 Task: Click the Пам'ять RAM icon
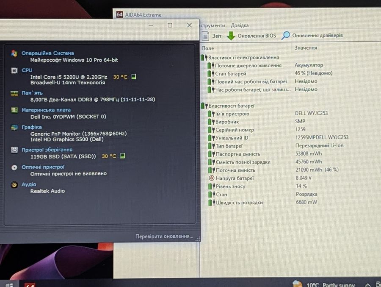[14, 93]
